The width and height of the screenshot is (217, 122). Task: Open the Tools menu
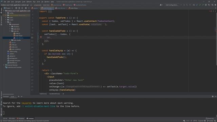tap(38, 2)
